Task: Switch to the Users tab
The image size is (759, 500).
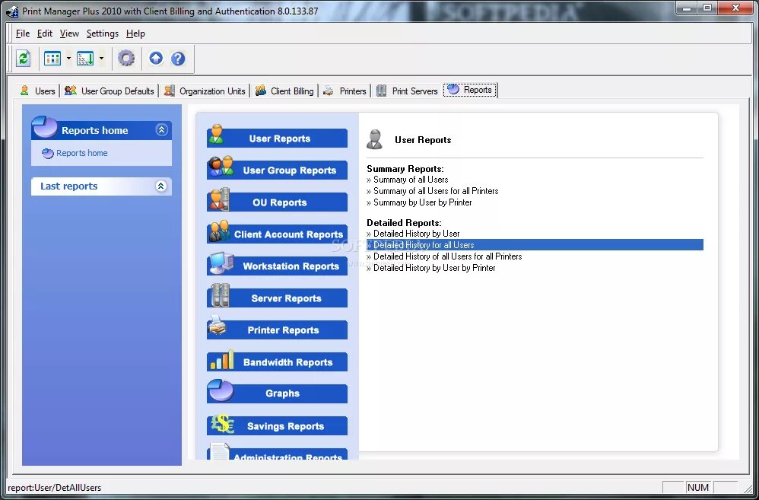Action: pyautogui.click(x=38, y=91)
